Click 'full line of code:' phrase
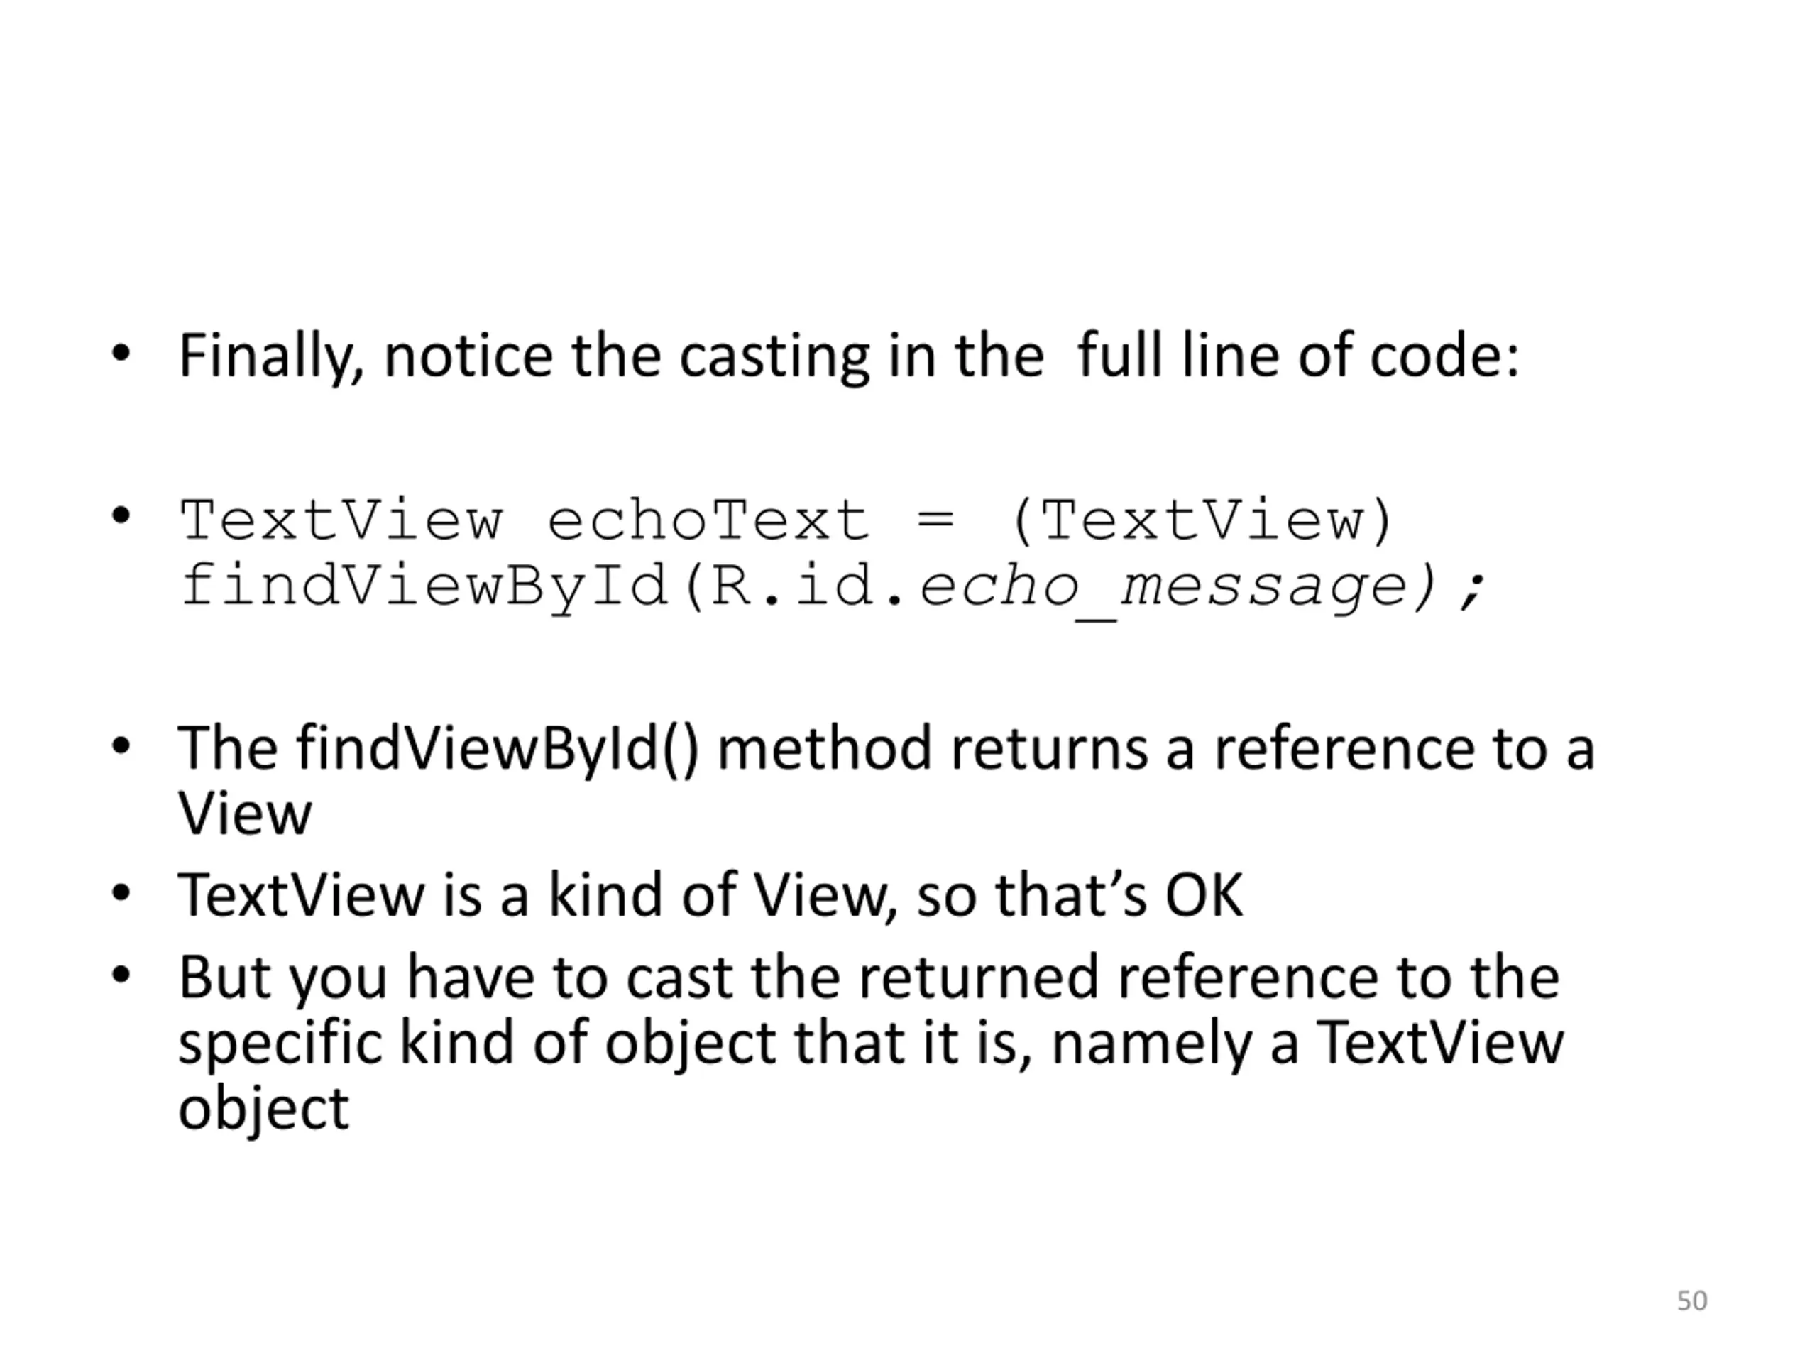The width and height of the screenshot is (1817, 1363). click(x=1298, y=356)
